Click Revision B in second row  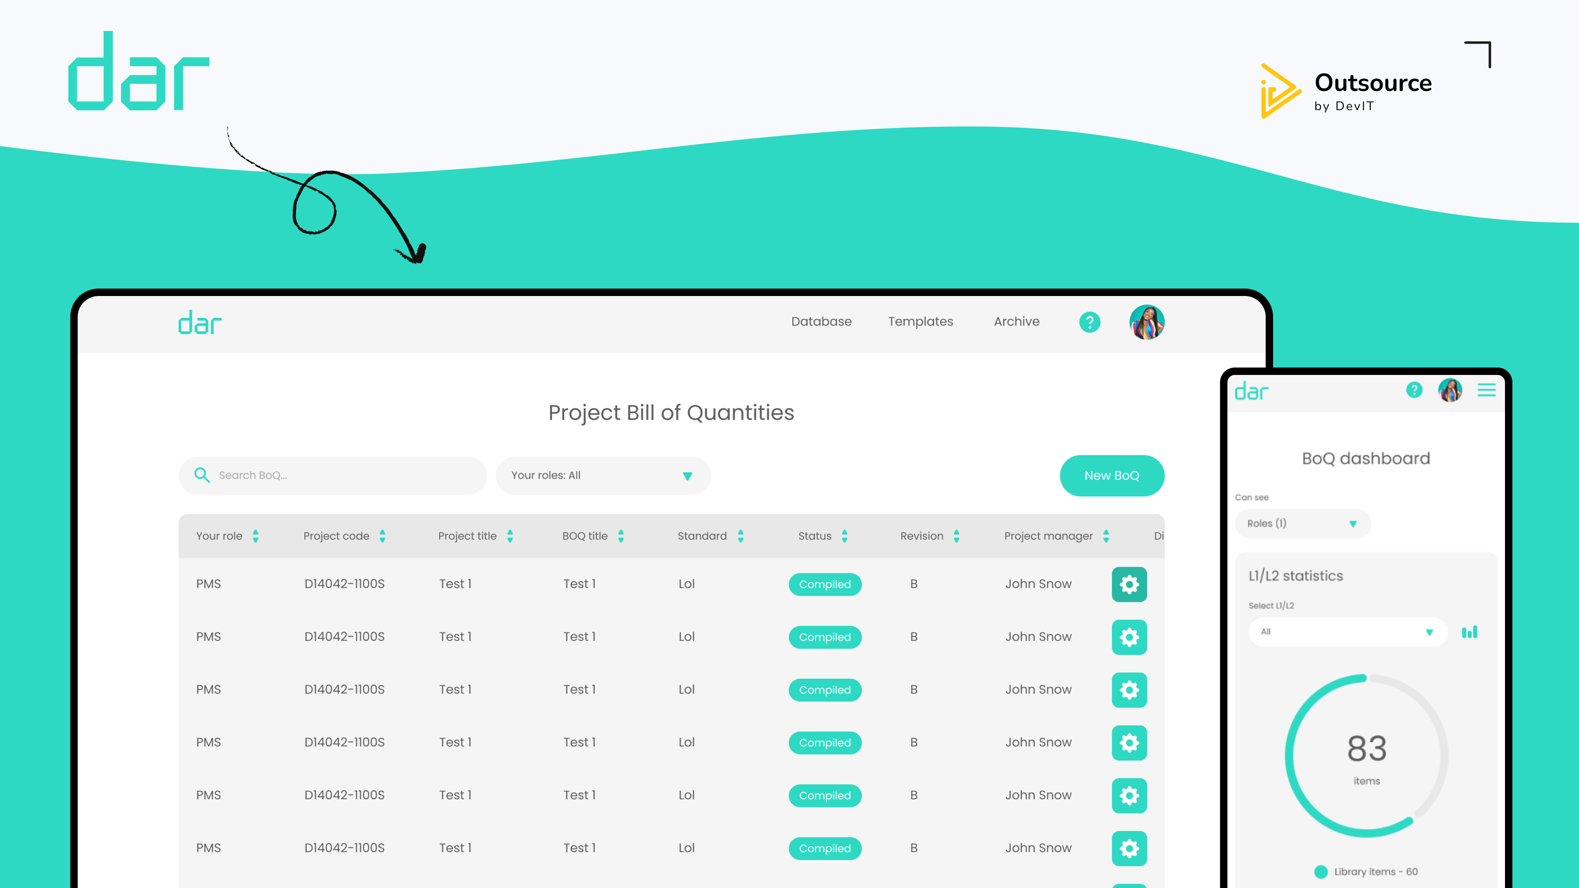click(x=914, y=637)
